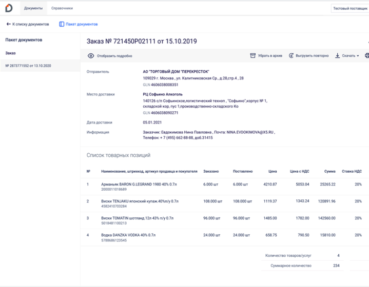Image resolution: width=369 pixels, height=287 pixels.
Task: Select document № 2873771552 от 13.10.2020
Action: point(40,66)
